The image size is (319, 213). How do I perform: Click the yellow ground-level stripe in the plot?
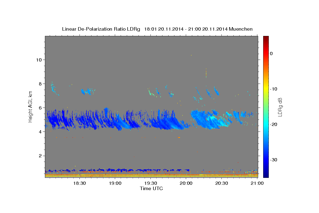151,176
